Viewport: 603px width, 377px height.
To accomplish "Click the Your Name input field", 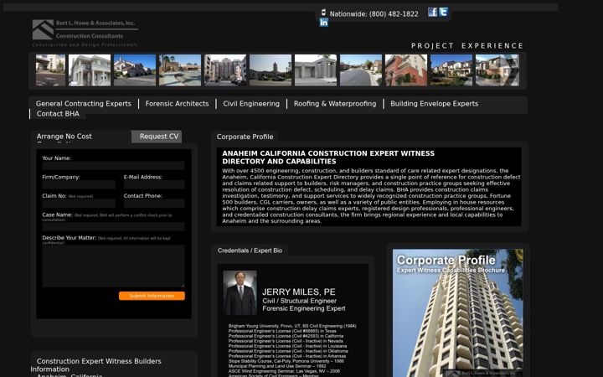I will [x=113, y=165].
